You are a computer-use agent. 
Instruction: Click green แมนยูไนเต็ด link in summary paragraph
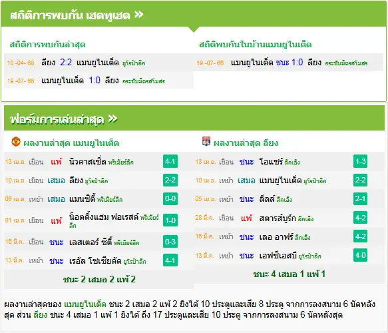pos(85,304)
